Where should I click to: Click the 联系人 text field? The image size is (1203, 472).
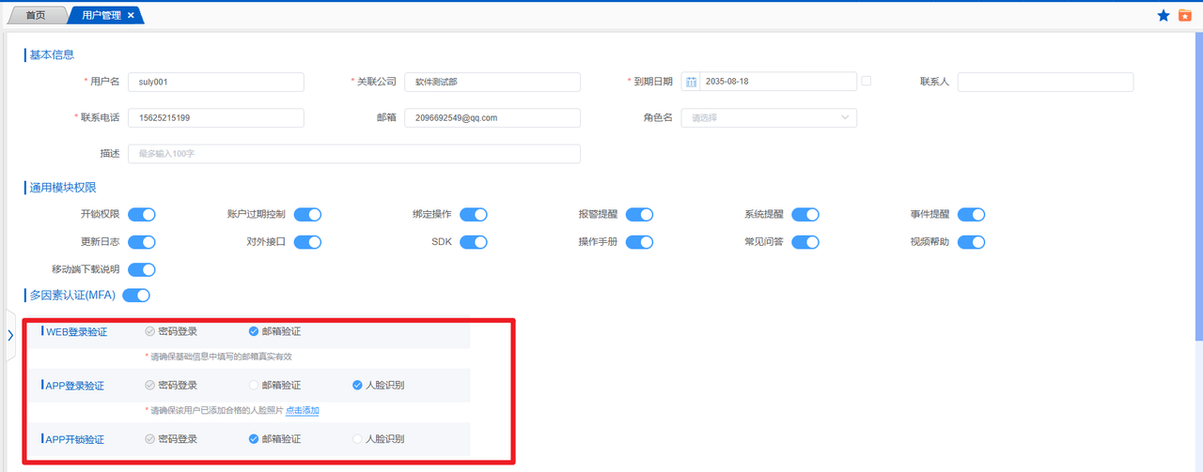click(1045, 83)
